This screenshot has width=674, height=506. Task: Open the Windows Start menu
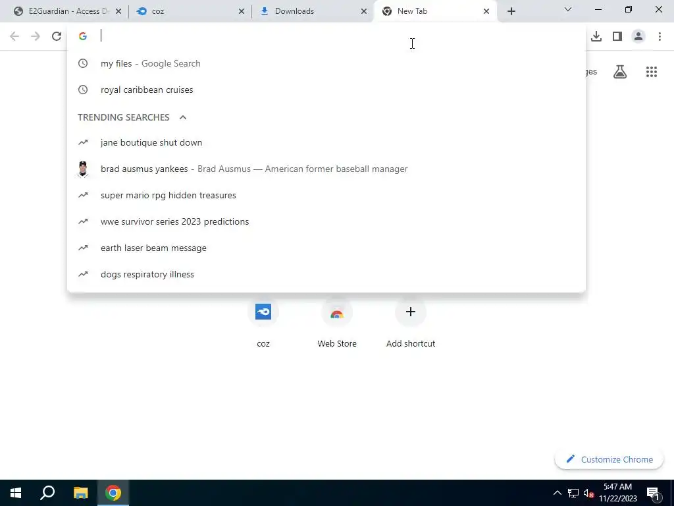(x=16, y=493)
